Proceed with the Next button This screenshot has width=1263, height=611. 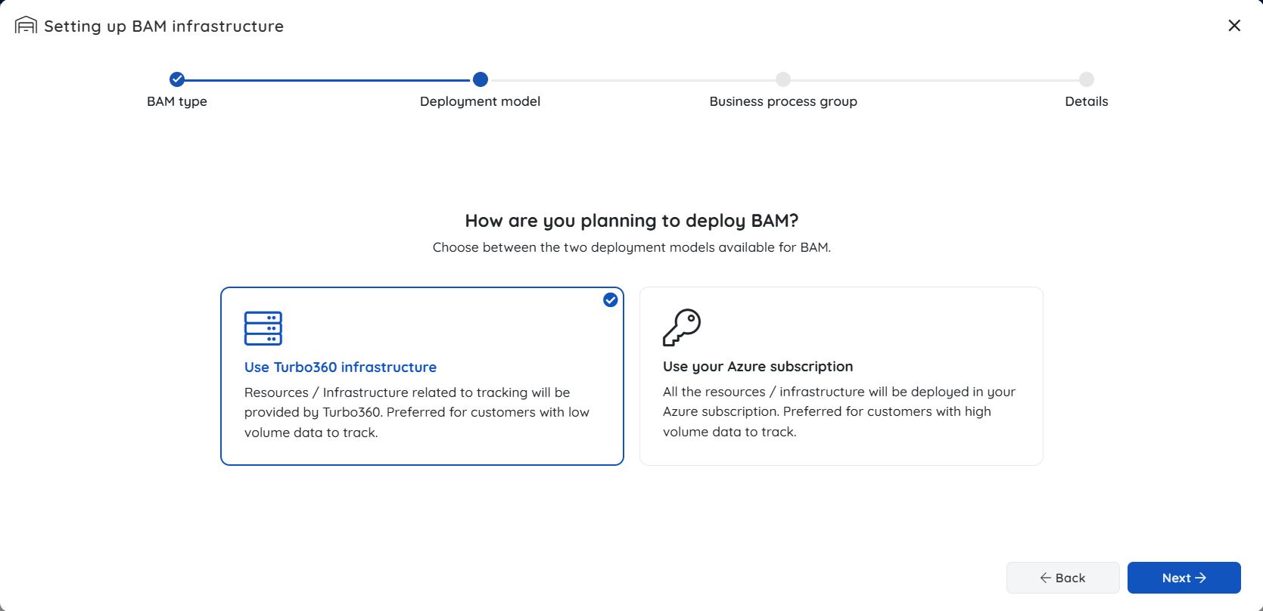coord(1184,578)
